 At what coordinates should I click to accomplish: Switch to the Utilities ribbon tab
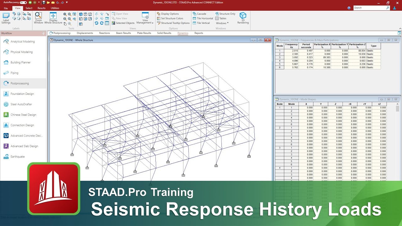click(x=55, y=8)
